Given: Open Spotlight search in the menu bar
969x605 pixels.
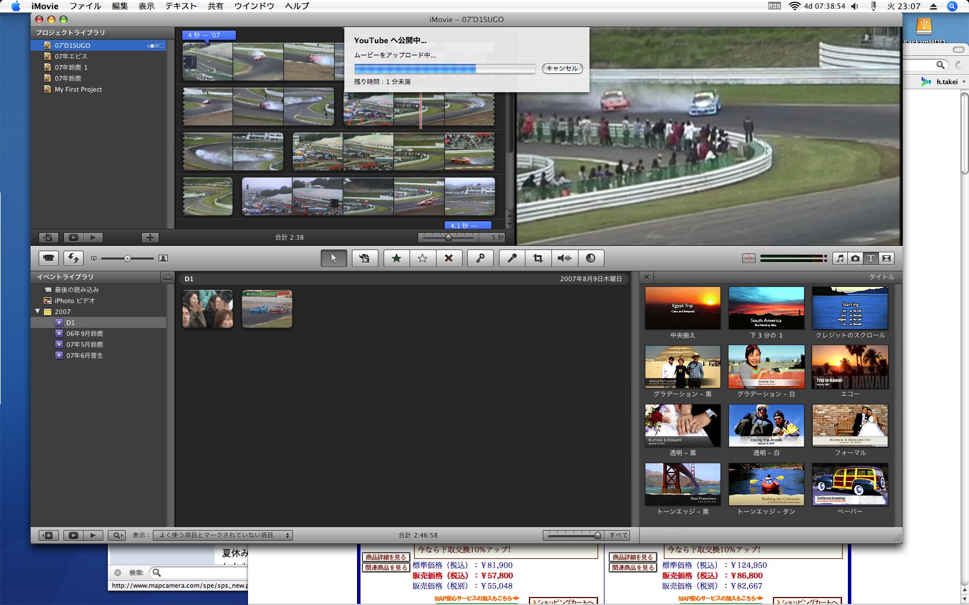Looking at the screenshot, I should point(952,6).
